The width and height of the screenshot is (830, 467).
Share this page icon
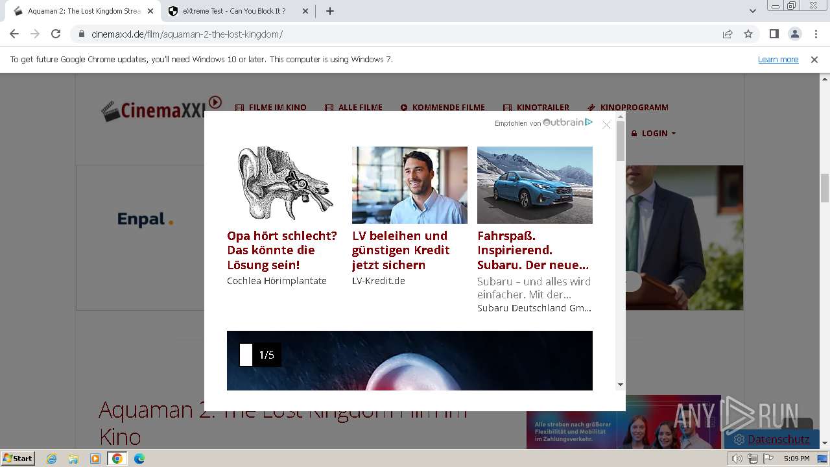pyautogui.click(x=728, y=34)
